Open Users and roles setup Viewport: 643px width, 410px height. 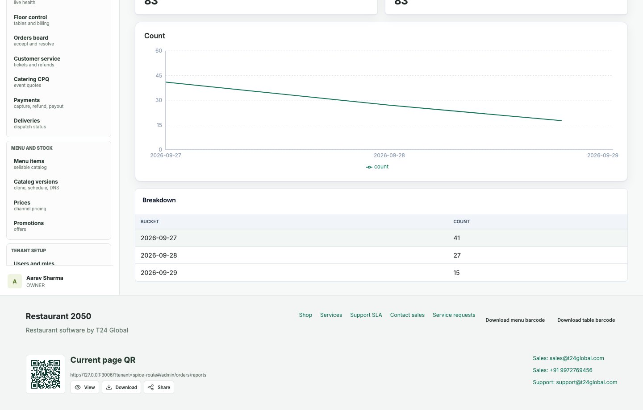point(58,262)
